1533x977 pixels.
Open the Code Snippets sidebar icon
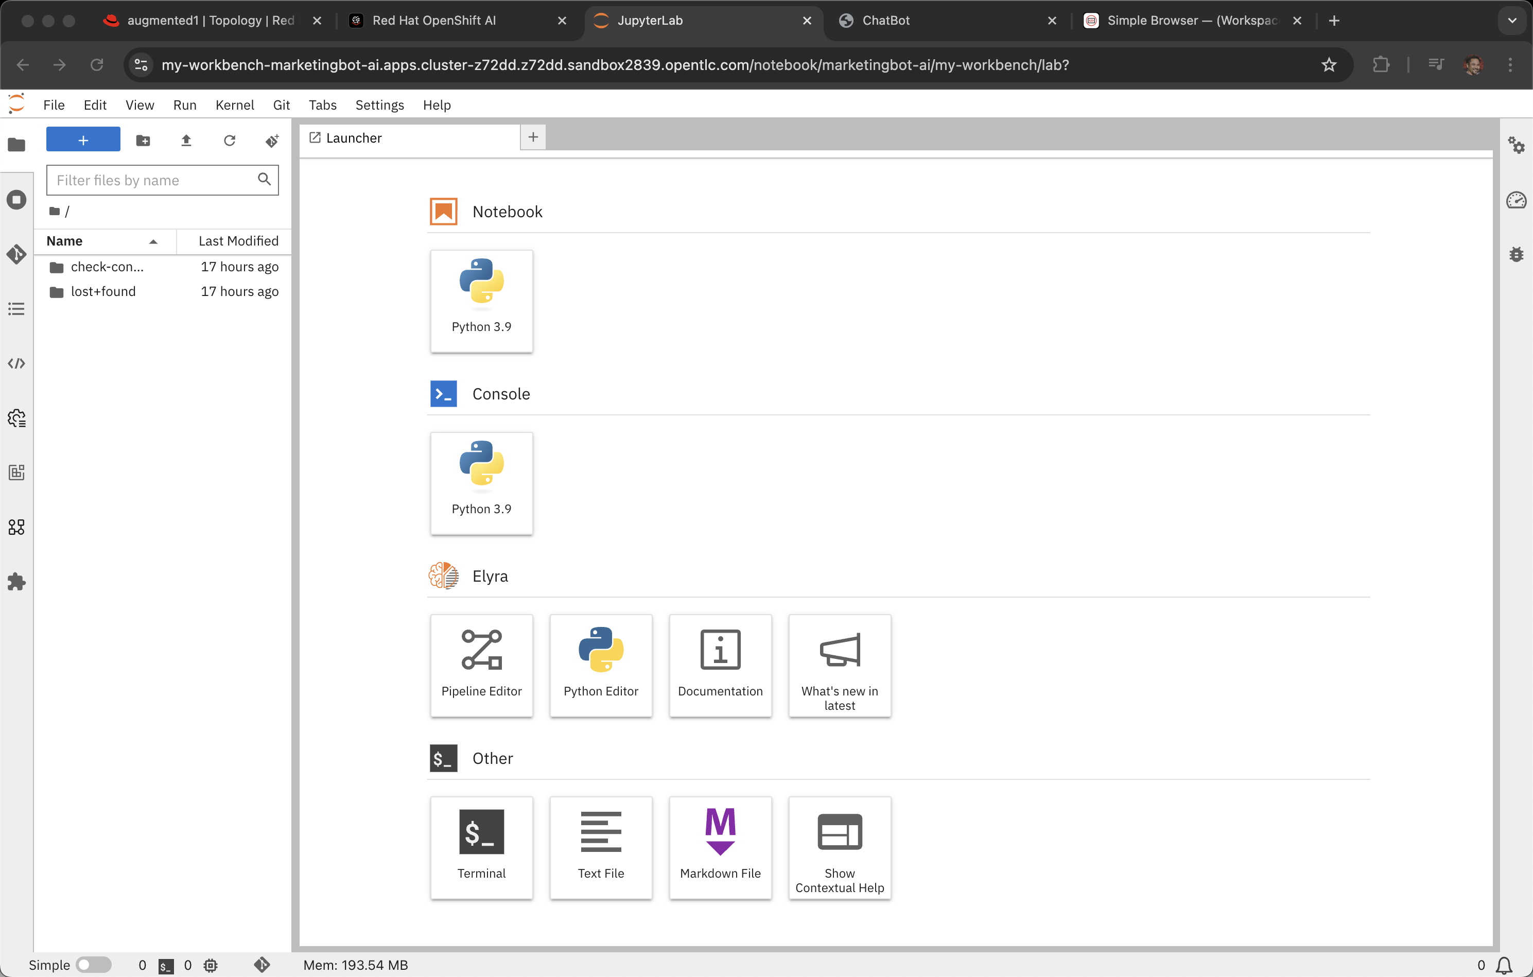(x=16, y=363)
